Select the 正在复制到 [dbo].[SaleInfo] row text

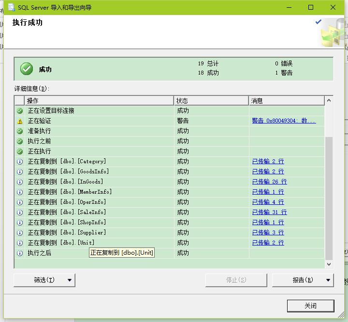(67, 213)
